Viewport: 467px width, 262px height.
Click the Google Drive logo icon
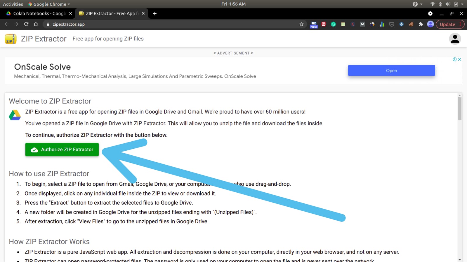pos(15,115)
